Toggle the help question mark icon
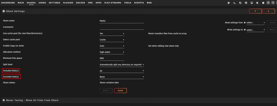277x106 pixels. click(263, 3)
